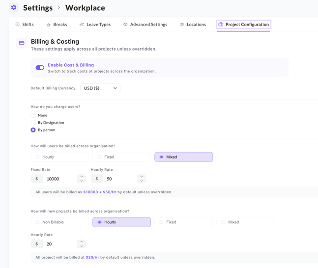Viewport: 318px width, 268px height.
Task: Go to Advanced Settings tab
Action: [x=145, y=25]
